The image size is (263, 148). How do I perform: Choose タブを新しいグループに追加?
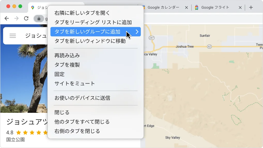(x=95, y=32)
